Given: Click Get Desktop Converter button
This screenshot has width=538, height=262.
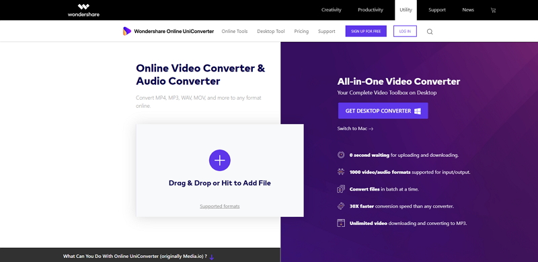Looking at the screenshot, I should click(383, 110).
